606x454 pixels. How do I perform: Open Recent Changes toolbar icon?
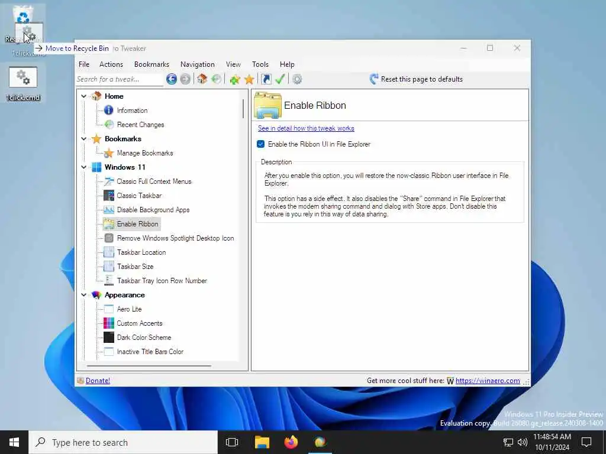pyautogui.click(x=216, y=79)
